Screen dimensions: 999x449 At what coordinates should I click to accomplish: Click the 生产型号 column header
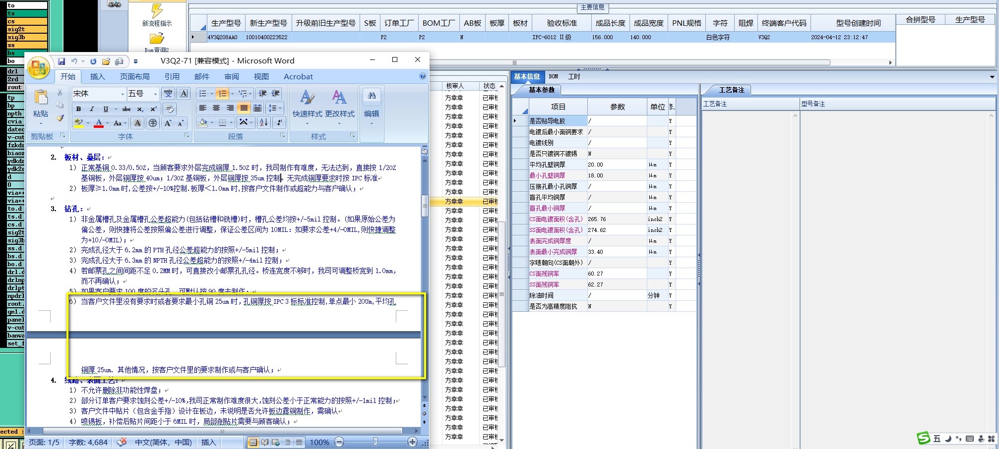[x=226, y=23]
